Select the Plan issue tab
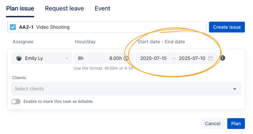253x134 pixels. [20, 8]
